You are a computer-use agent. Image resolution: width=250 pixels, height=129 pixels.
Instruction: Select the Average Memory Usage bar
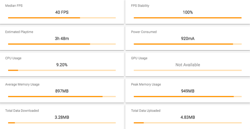coord(62,97)
